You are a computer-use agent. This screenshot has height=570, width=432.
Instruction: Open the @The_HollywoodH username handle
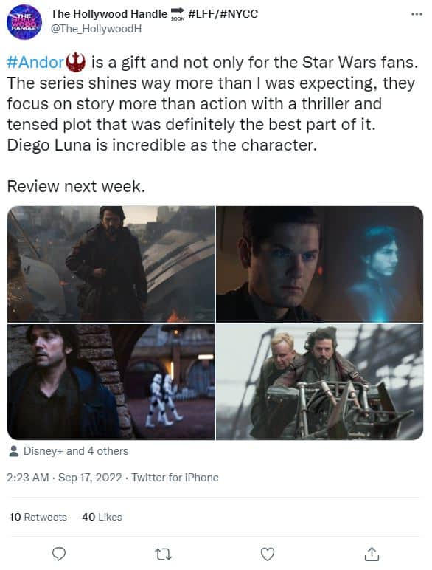point(96,29)
